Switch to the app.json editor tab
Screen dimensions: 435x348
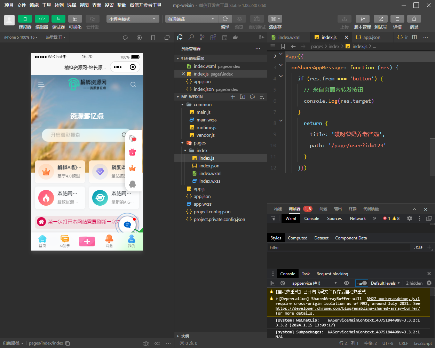click(372, 37)
